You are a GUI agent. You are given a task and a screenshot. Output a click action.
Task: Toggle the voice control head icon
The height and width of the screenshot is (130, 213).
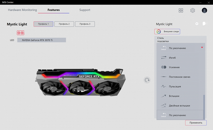[205, 24]
